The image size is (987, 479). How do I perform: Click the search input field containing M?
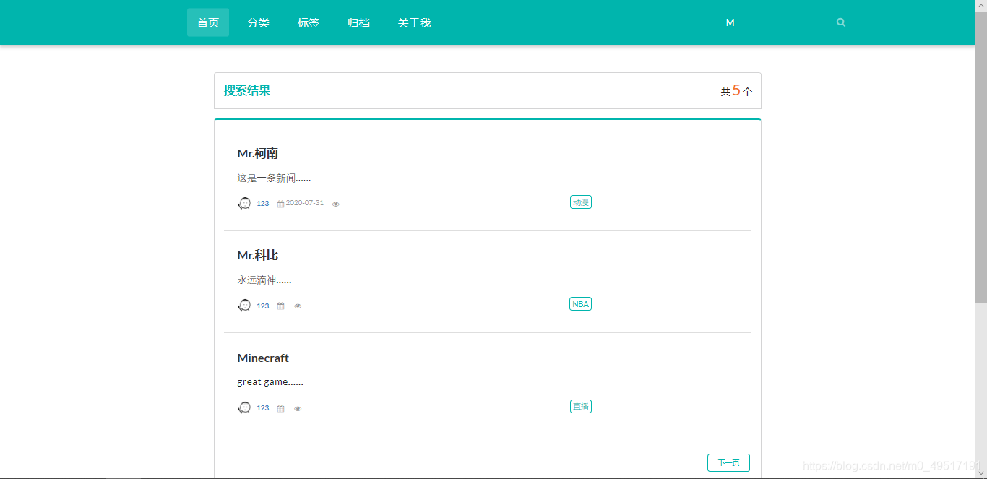pyautogui.click(x=784, y=22)
